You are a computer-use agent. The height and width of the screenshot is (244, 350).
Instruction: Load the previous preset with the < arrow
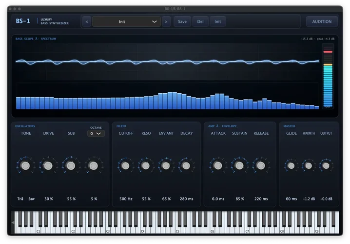(87, 21)
